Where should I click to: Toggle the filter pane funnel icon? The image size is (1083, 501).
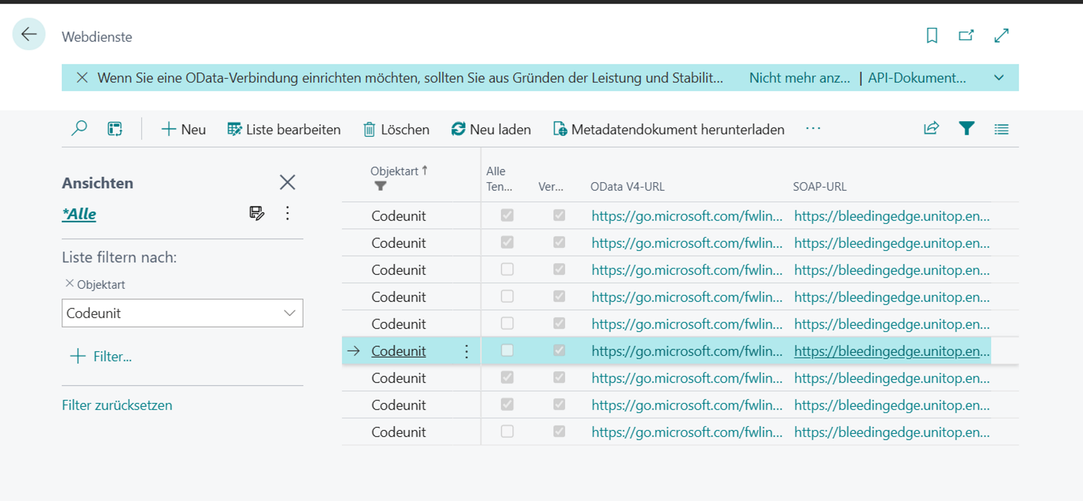point(966,128)
